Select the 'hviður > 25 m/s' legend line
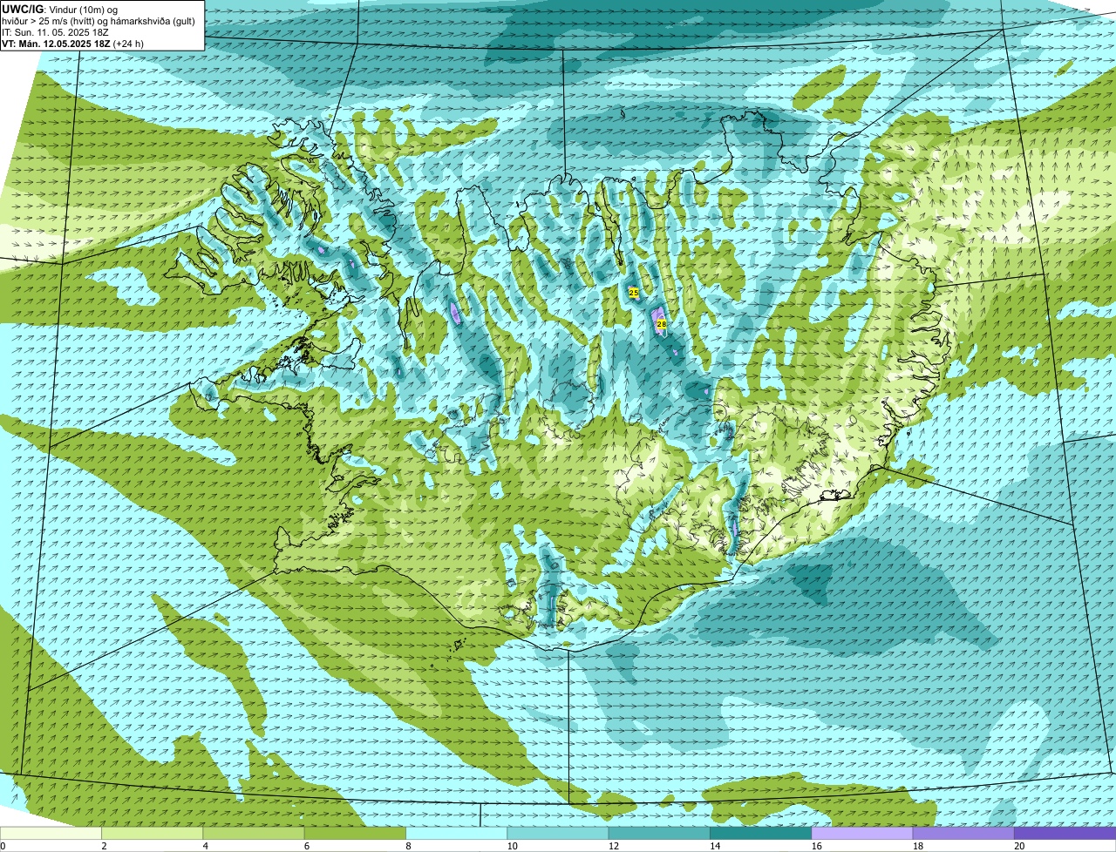 [x=99, y=21]
